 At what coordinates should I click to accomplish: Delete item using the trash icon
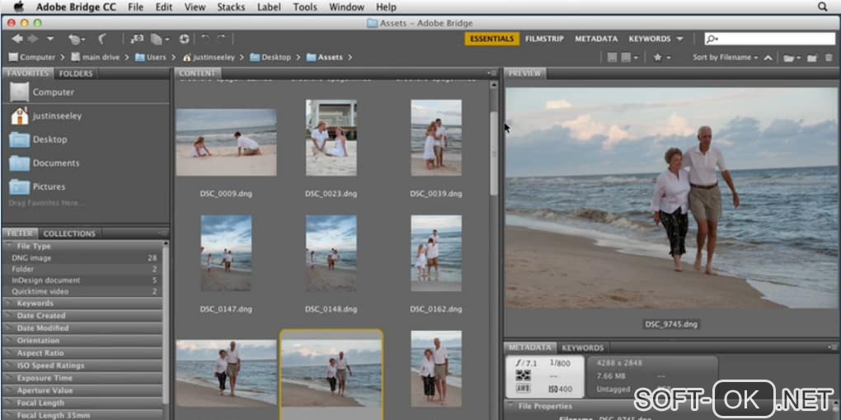(x=828, y=58)
